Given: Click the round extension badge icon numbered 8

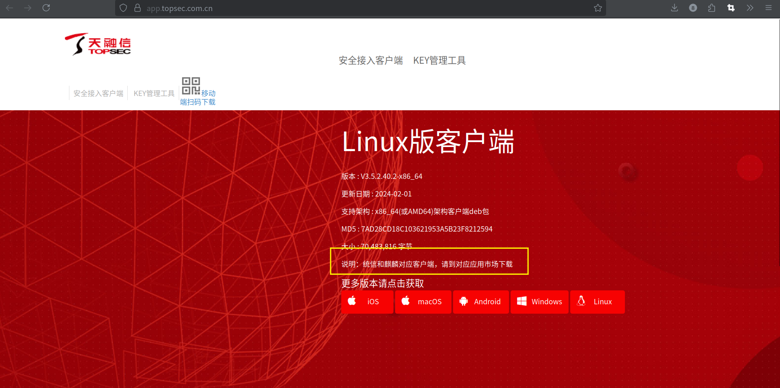Looking at the screenshot, I should pyautogui.click(x=693, y=8).
